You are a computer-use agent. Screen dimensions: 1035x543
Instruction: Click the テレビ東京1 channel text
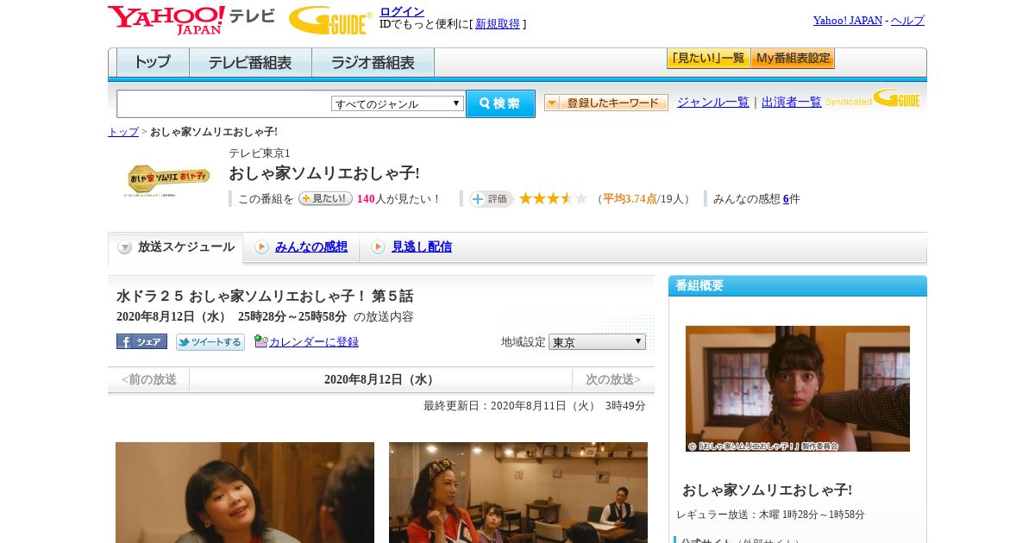tap(260, 153)
